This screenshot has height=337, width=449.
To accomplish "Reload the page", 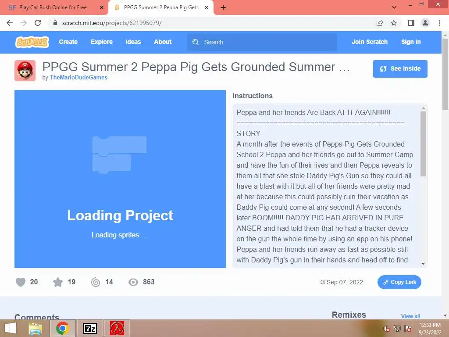I will point(38,23).
